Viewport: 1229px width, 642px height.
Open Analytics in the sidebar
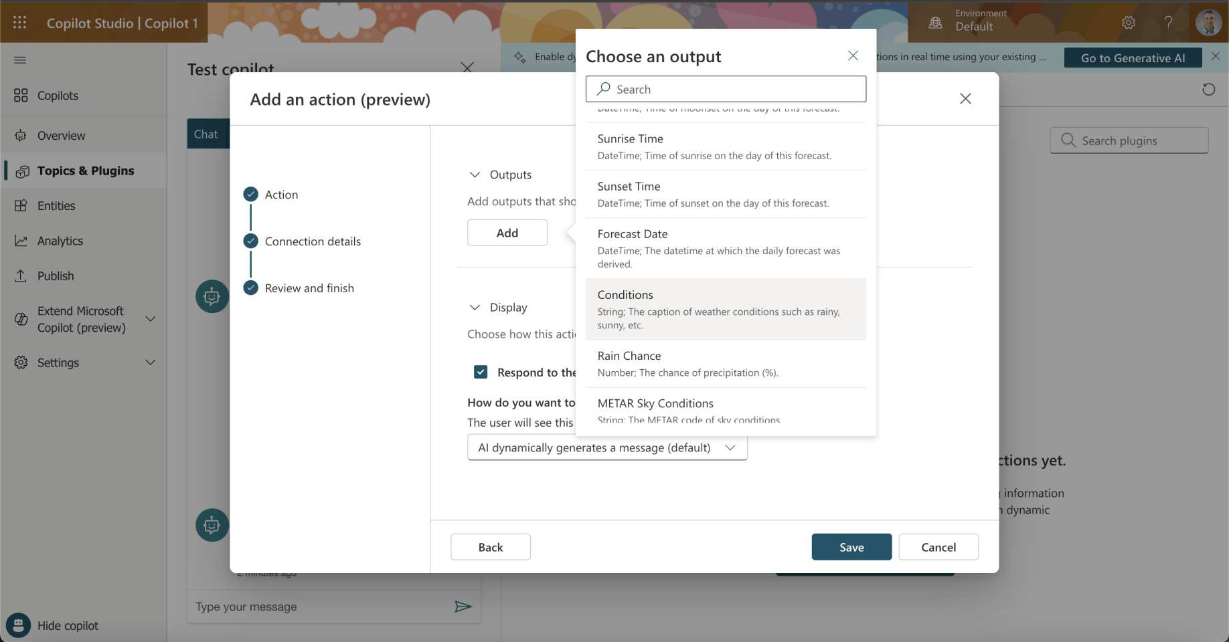click(60, 241)
